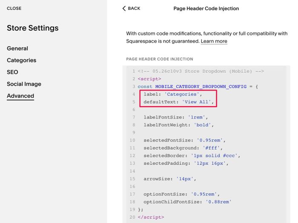Click the optionFontSize: '0.95rem' line
The image size is (298, 223).
(181, 194)
